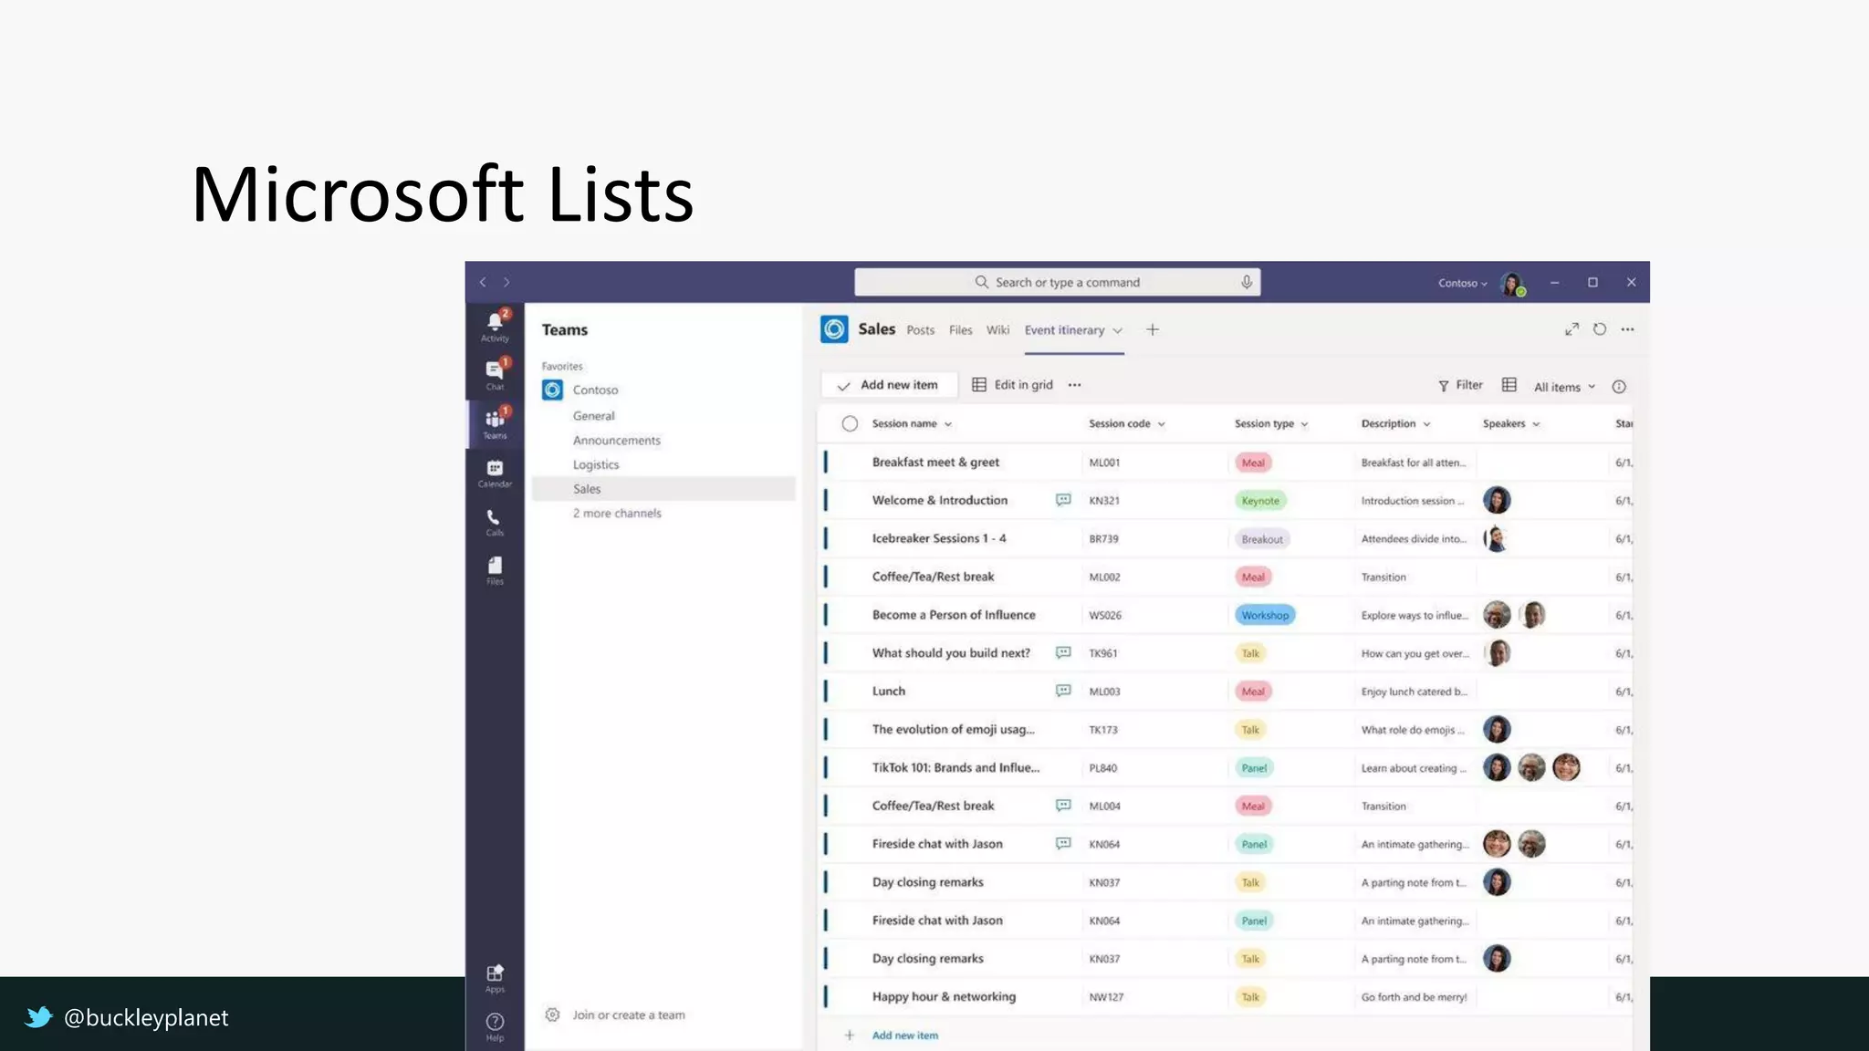This screenshot has width=1869, height=1051.
Task: Switch to the Posts tab
Action: point(920,330)
